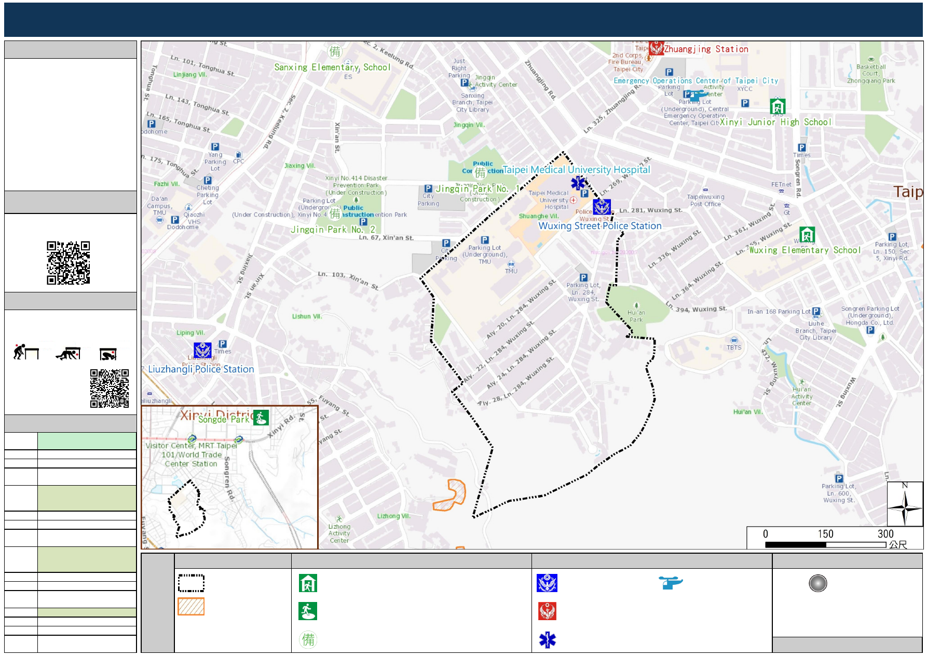Viewport: 927px width, 656px height.
Task: Click the Sanxing Elementary School label
Action: 332,67
